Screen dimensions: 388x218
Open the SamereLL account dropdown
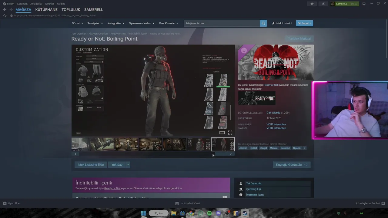[x=344, y=4]
